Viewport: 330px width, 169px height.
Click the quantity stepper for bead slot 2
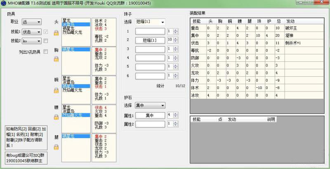coord(176,40)
